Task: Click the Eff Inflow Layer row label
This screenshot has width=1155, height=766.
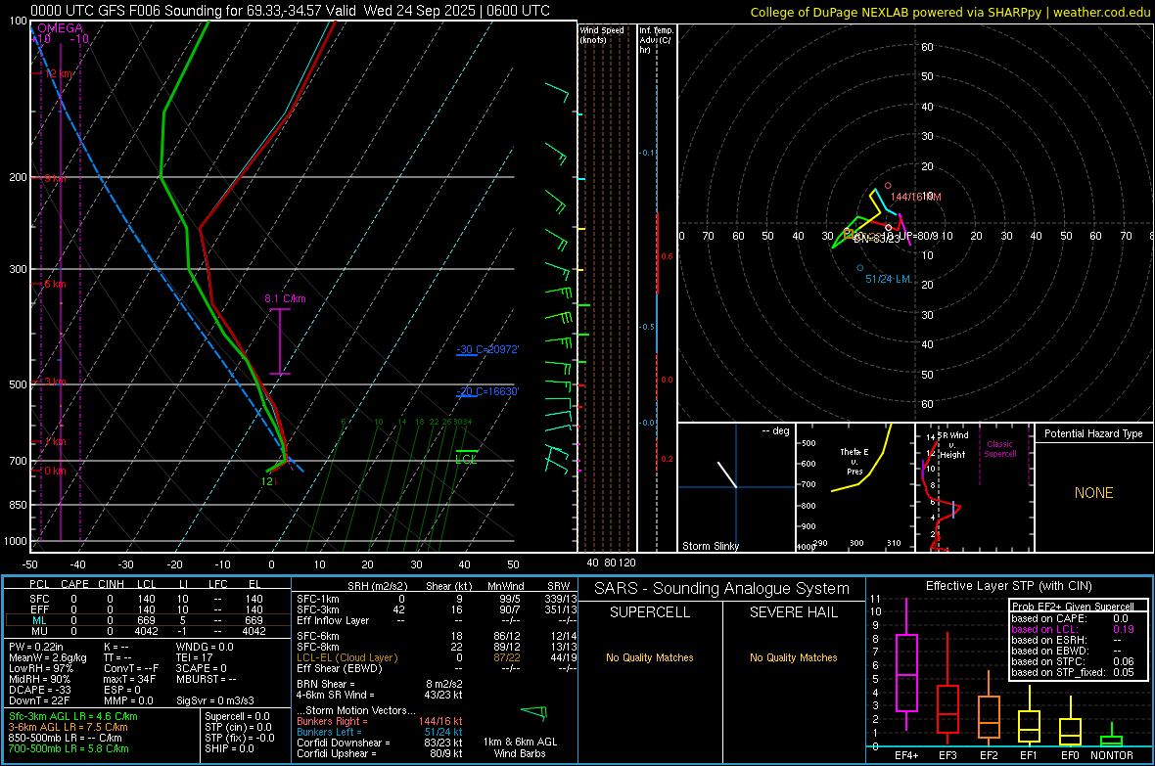Action: [332, 620]
